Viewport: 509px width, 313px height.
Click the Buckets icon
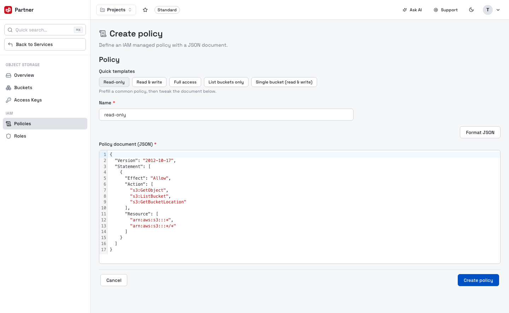[x=8, y=88]
